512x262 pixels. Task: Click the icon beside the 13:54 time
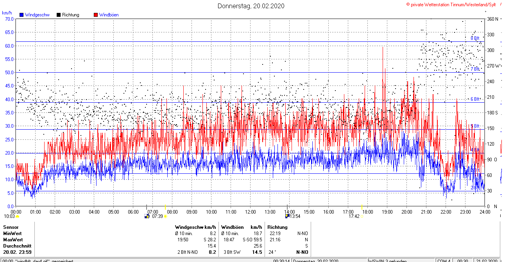[287, 216]
